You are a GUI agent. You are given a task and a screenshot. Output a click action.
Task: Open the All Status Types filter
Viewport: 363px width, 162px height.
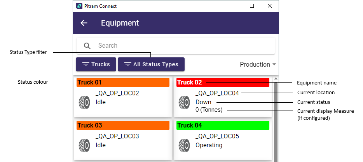click(x=151, y=64)
